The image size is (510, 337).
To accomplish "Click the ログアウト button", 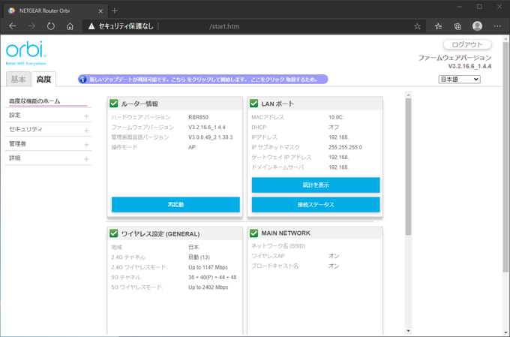I will [x=467, y=44].
